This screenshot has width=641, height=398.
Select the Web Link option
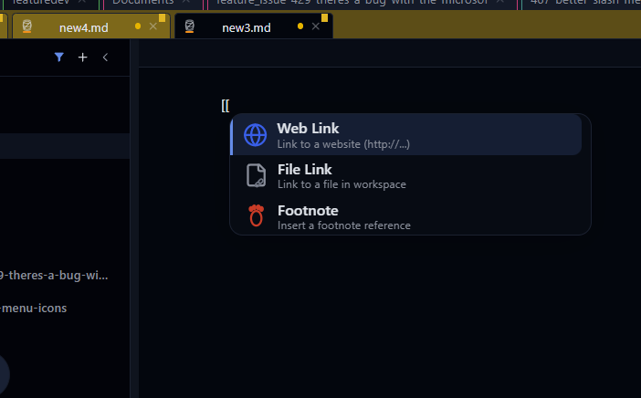click(406, 135)
